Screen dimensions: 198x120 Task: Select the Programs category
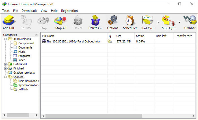click(x=24, y=56)
